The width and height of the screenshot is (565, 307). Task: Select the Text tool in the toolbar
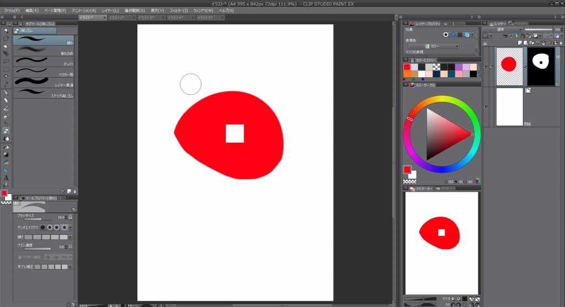(6, 177)
